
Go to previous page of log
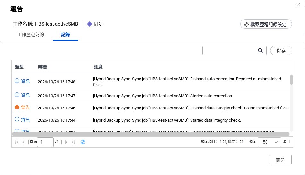pyautogui.click(x=23, y=142)
